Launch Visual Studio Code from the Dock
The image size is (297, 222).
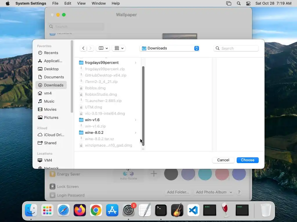pyautogui.click(x=193, y=210)
